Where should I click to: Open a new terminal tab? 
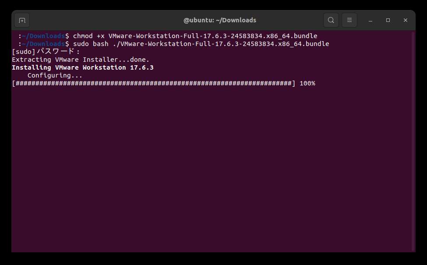(22, 21)
